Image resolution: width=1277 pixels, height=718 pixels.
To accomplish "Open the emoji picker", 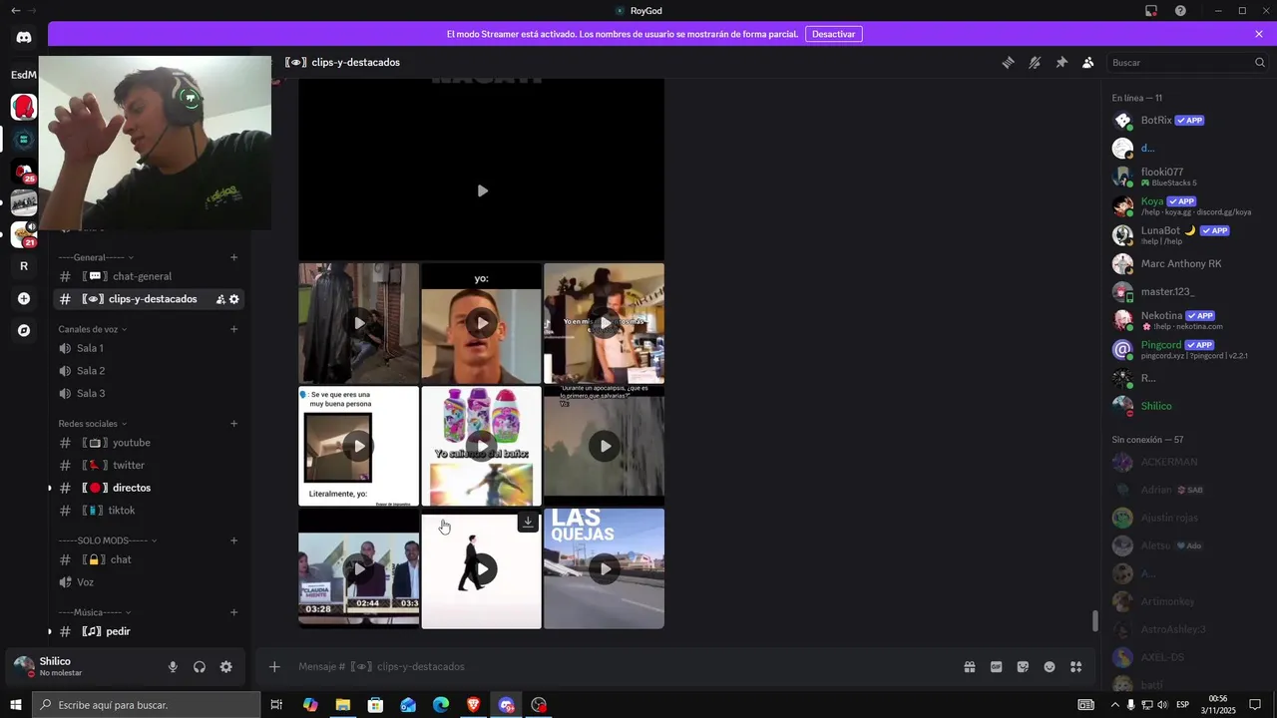I will click(x=1050, y=667).
